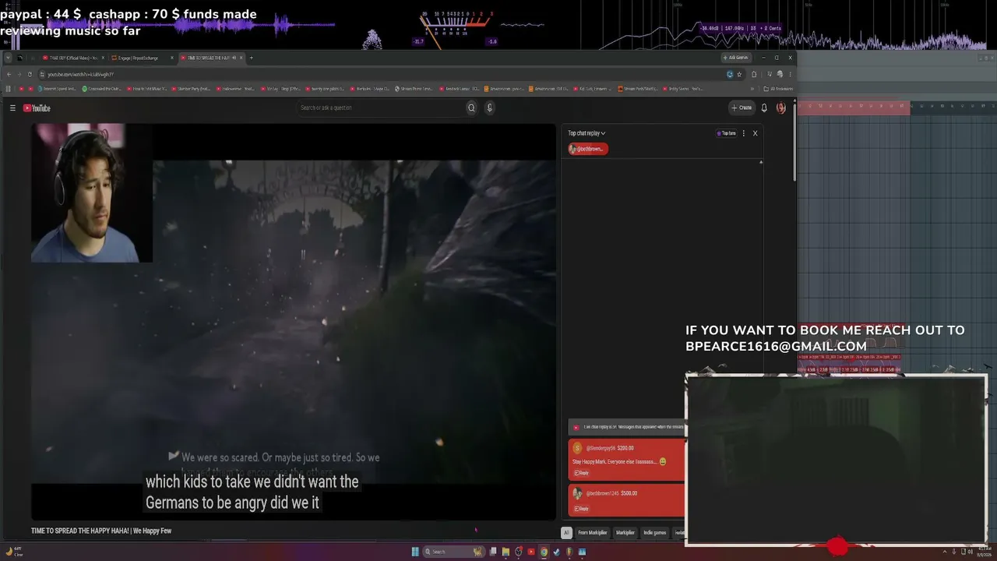Open the All Bookmarks folder
The width and height of the screenshot is (997, 561).
coord(777,89)
